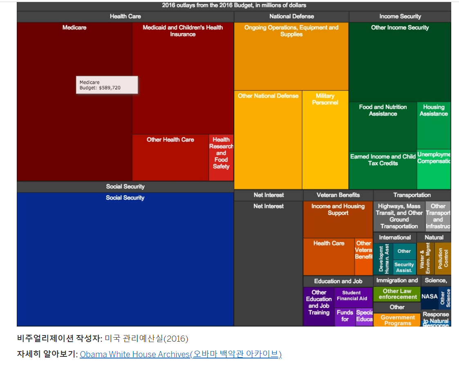Image resolution: width=459 pixels, height=365 pixels.
Task: Select the Other Law enforcement block
Action: tap(397, 293)
